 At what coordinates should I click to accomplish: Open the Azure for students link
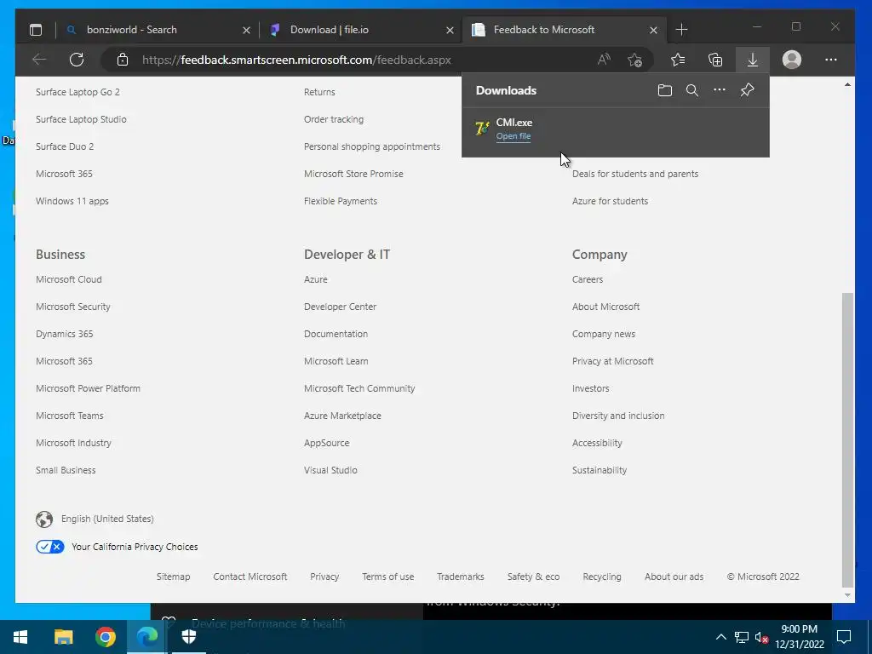coord(610,201)
